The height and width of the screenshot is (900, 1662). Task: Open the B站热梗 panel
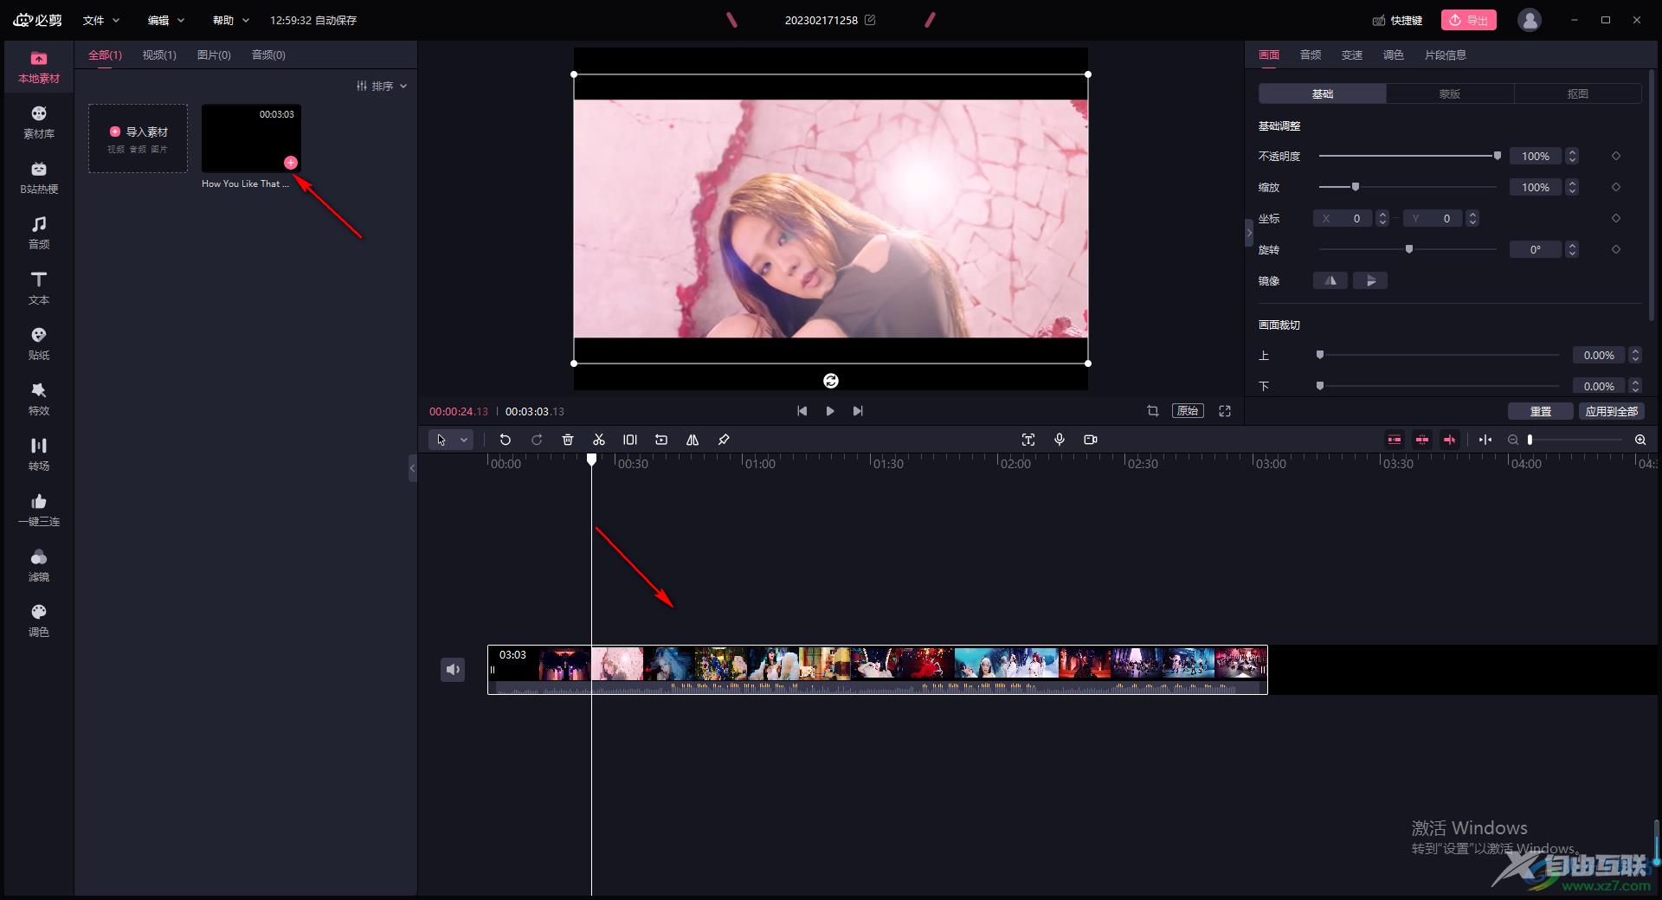click(39, 178)
